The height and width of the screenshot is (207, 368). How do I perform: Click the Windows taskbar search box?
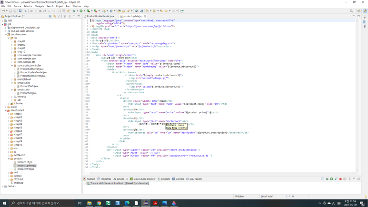[42, 203]
